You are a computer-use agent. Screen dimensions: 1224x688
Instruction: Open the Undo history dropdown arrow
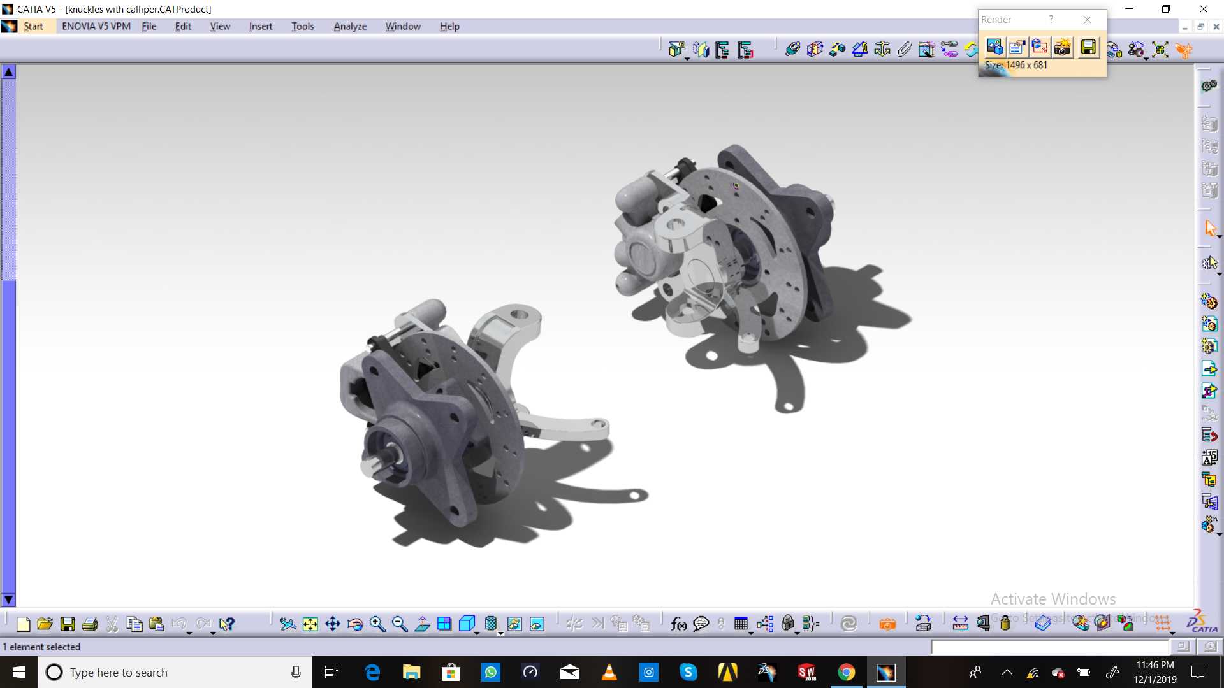[x=189, y=633]
